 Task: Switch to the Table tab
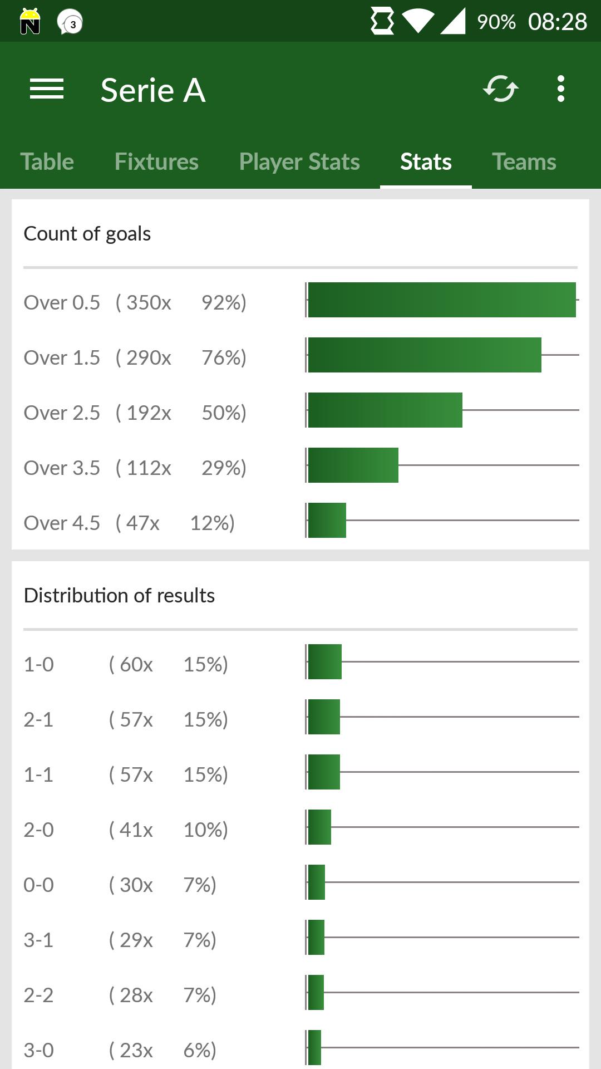click(x=47, y=161)
